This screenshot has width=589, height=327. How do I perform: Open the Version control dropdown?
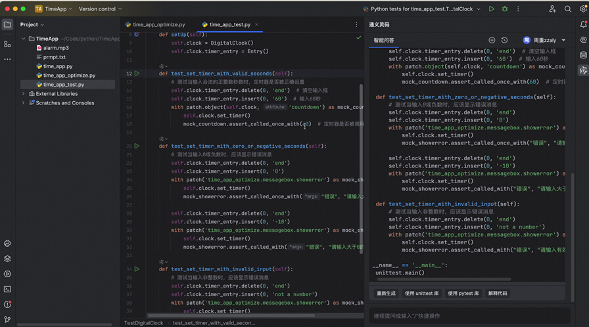[x=101, y=9]
